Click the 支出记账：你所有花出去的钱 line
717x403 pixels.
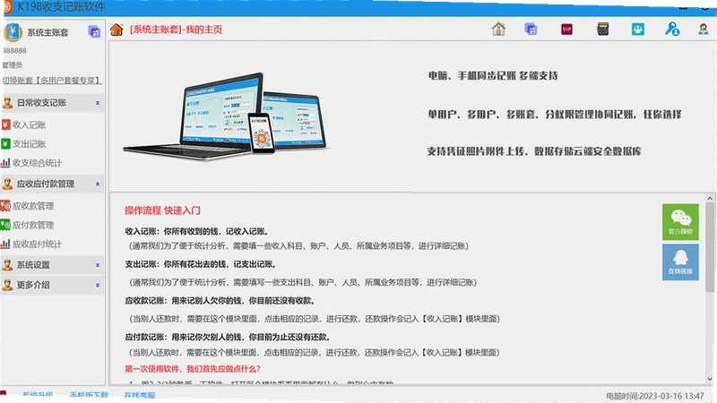point(201,264)
